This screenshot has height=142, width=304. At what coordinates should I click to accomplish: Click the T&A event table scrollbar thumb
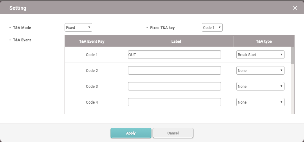(x=293, y=55)
